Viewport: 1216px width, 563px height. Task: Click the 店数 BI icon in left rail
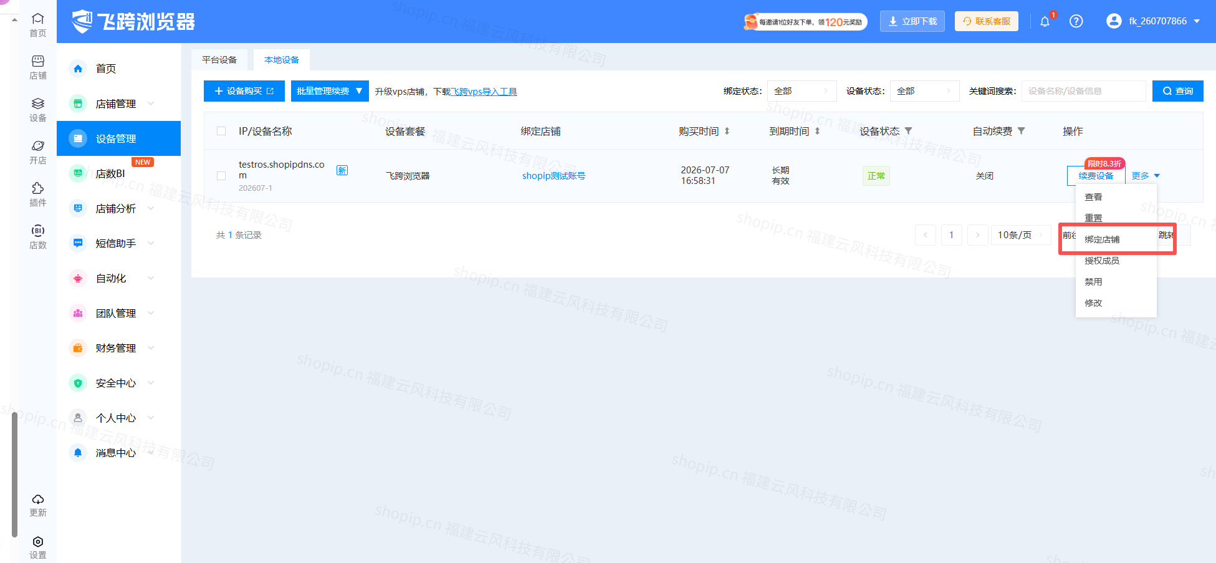38,231
